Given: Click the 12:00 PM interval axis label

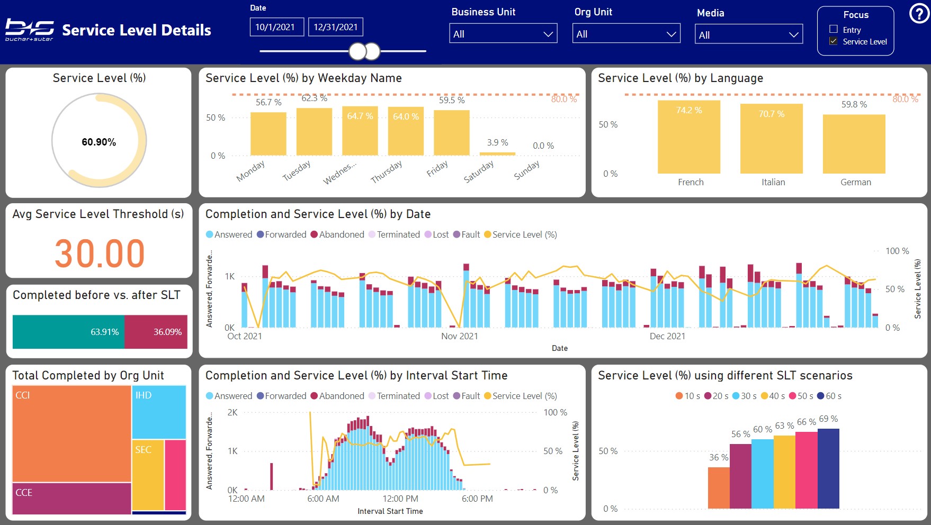Looking at the screenshot, I should 400,499.
